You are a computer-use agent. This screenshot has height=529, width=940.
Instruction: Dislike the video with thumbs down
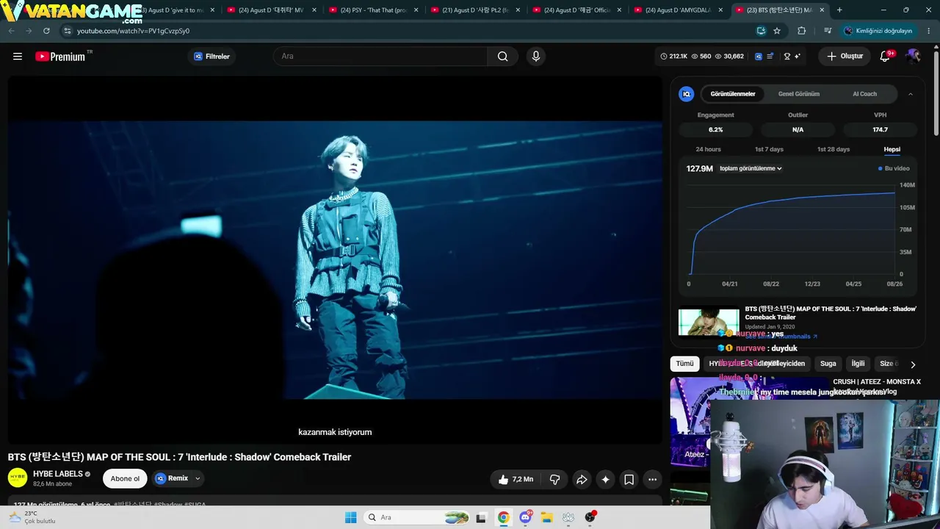[x=555, y=480]
